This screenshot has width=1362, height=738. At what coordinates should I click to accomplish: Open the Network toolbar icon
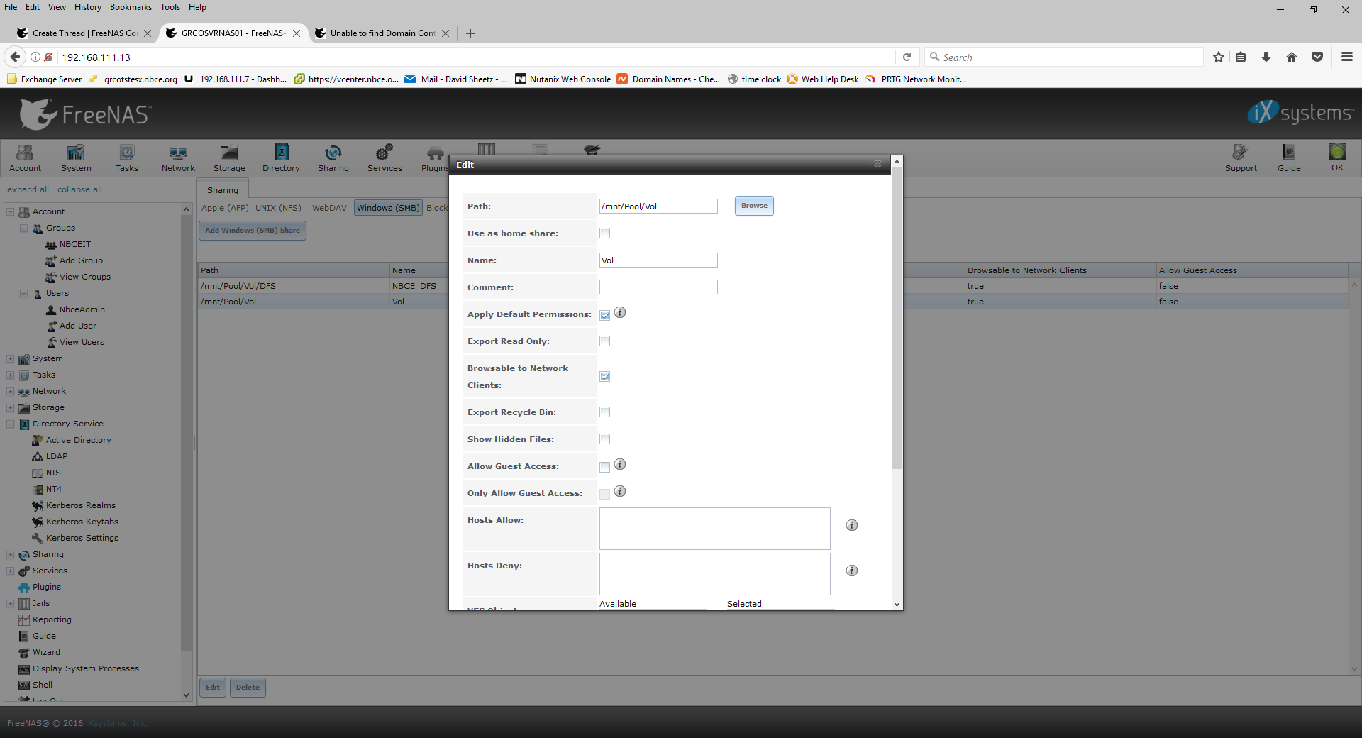(178, 158)
